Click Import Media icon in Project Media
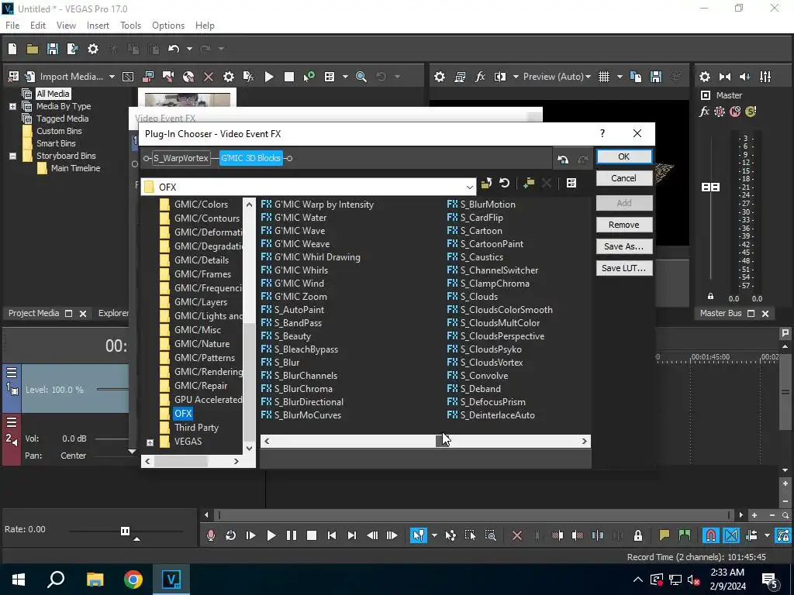Viewport: 794px width, 595px height. (30, 77)
